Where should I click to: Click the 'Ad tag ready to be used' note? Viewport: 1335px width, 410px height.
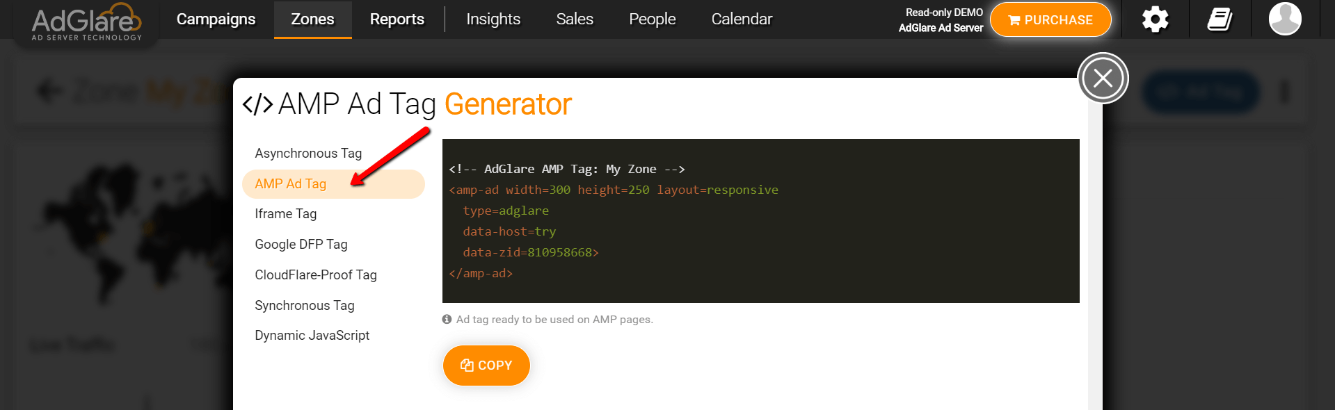click(x=554, y=320)
